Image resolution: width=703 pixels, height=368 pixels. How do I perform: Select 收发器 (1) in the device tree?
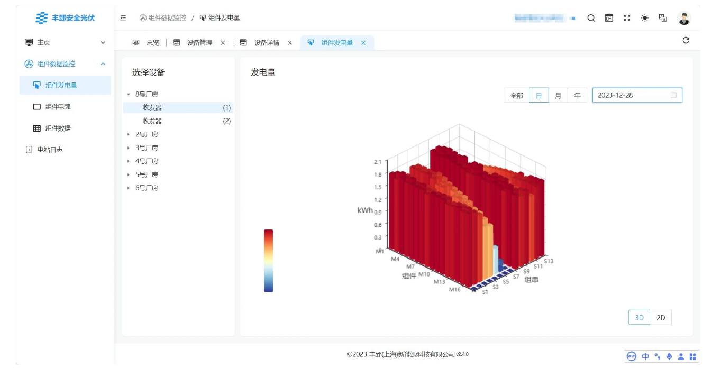coord(178,107)
